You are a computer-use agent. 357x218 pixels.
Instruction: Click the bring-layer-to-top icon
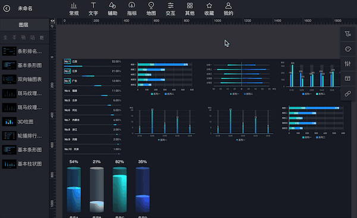[5, 37]
